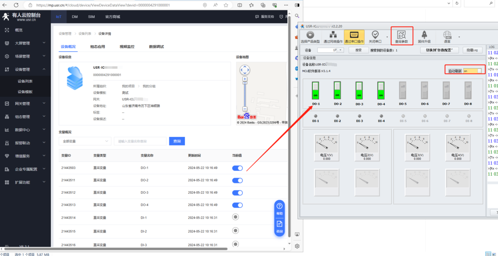Switch to the 数据调试 tab

[156, 47]
